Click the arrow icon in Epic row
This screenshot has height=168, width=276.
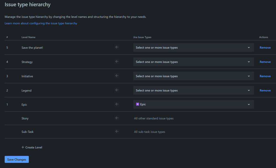coord(117,104)
